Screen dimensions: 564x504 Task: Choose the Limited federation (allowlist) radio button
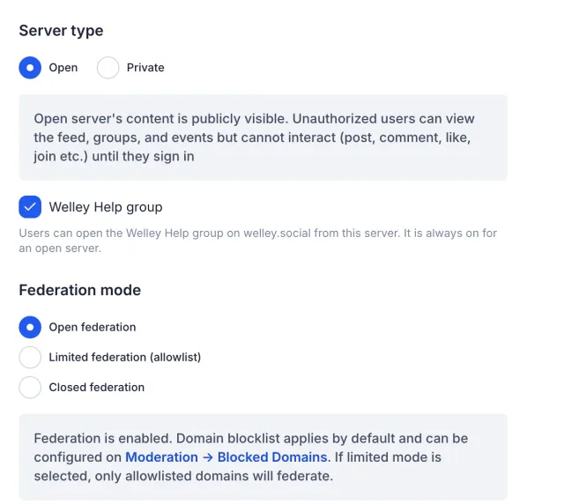[30, 357]
